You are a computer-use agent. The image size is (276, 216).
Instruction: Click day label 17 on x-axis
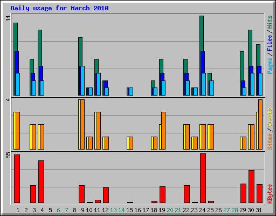tap(146, 210)
